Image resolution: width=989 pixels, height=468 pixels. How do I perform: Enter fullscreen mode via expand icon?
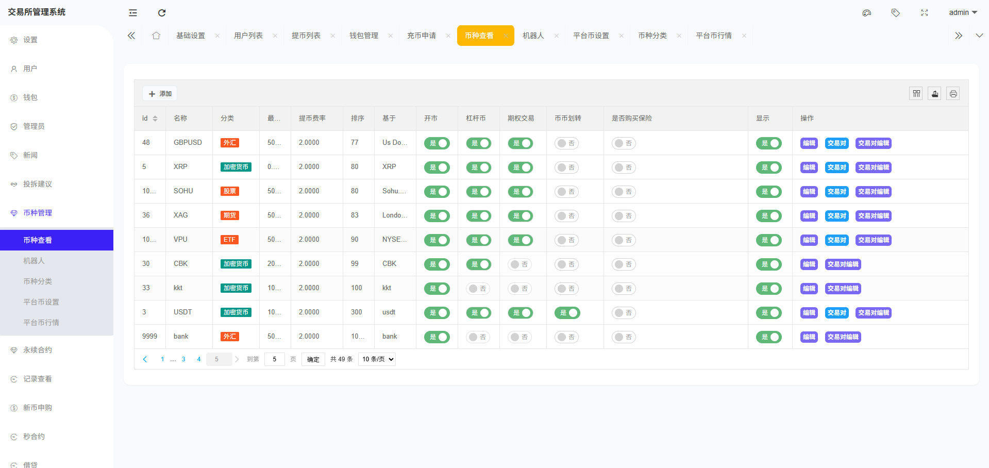(x=925, y=13)
